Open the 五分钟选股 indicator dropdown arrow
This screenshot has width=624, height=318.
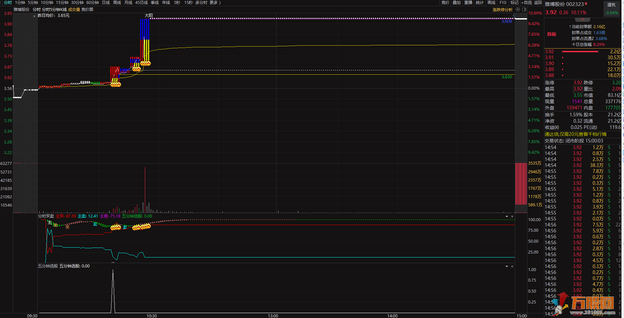tap(507, 266)
